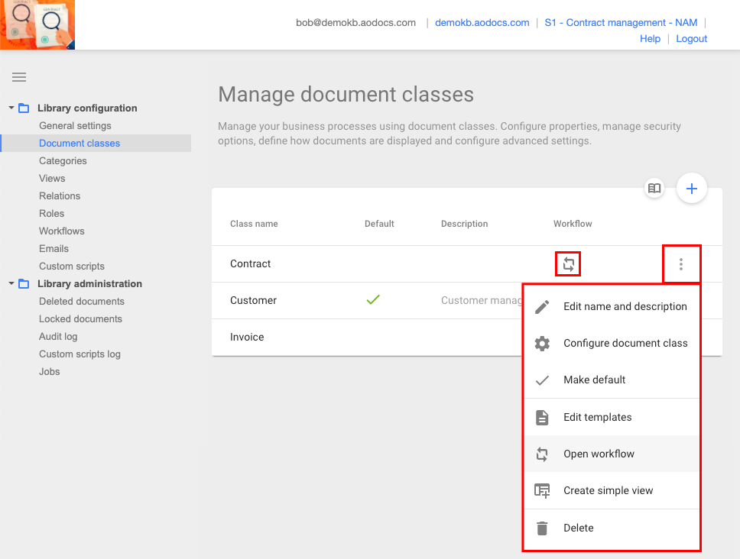Open the documentation book icon
740x559 pixels.
[x=654, y=189]
